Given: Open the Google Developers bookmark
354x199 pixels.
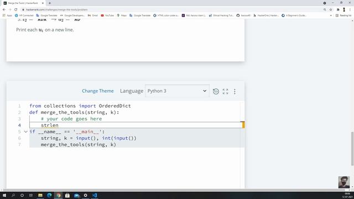Looking at the screenshot, I should pos(72,15).
